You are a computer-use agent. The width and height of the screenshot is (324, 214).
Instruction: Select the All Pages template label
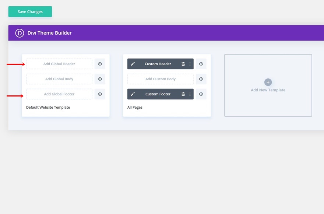coord(135,107)
